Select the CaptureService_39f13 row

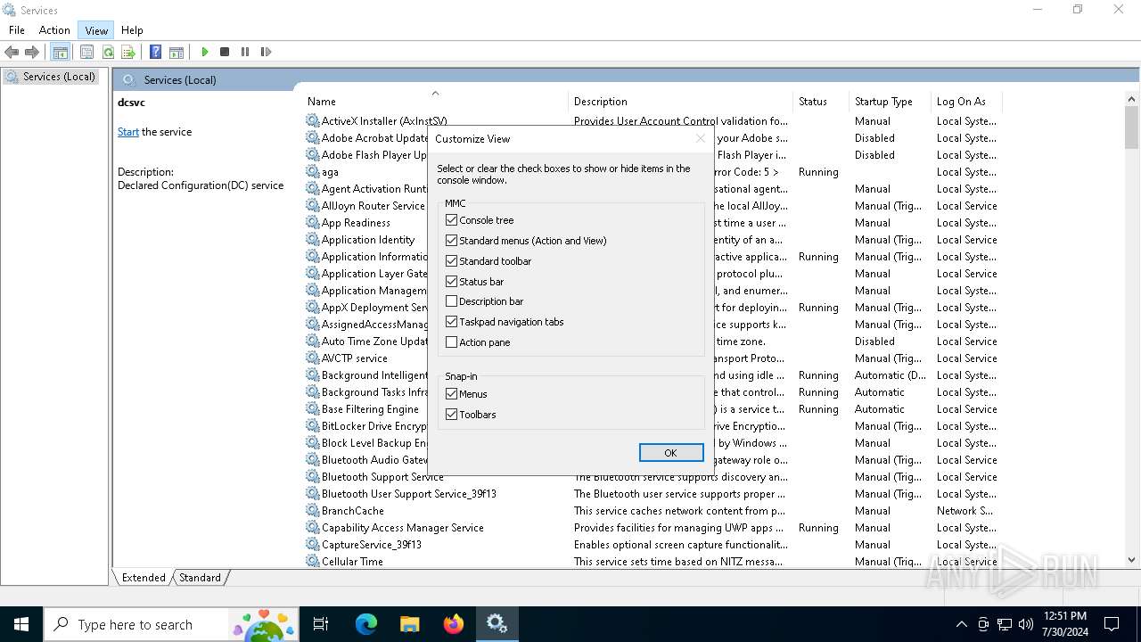(x=652, y=544)
